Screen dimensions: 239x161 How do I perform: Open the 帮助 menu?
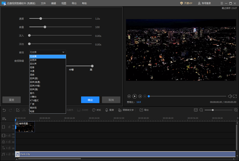tap(84, 3)
